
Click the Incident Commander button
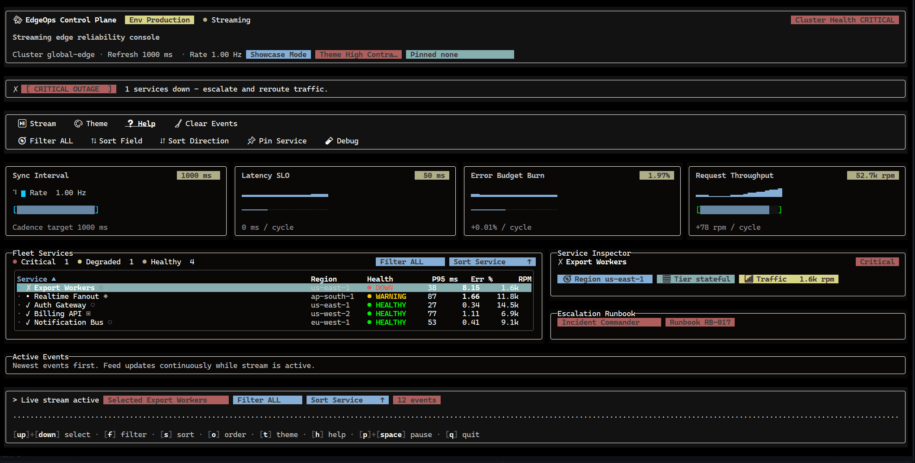click(609, 322)
